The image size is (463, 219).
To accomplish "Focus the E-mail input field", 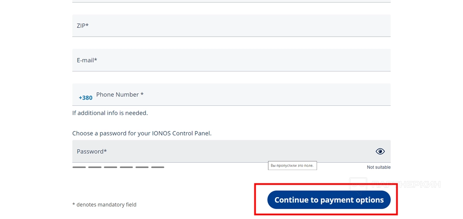I will (x=231, y=60).
